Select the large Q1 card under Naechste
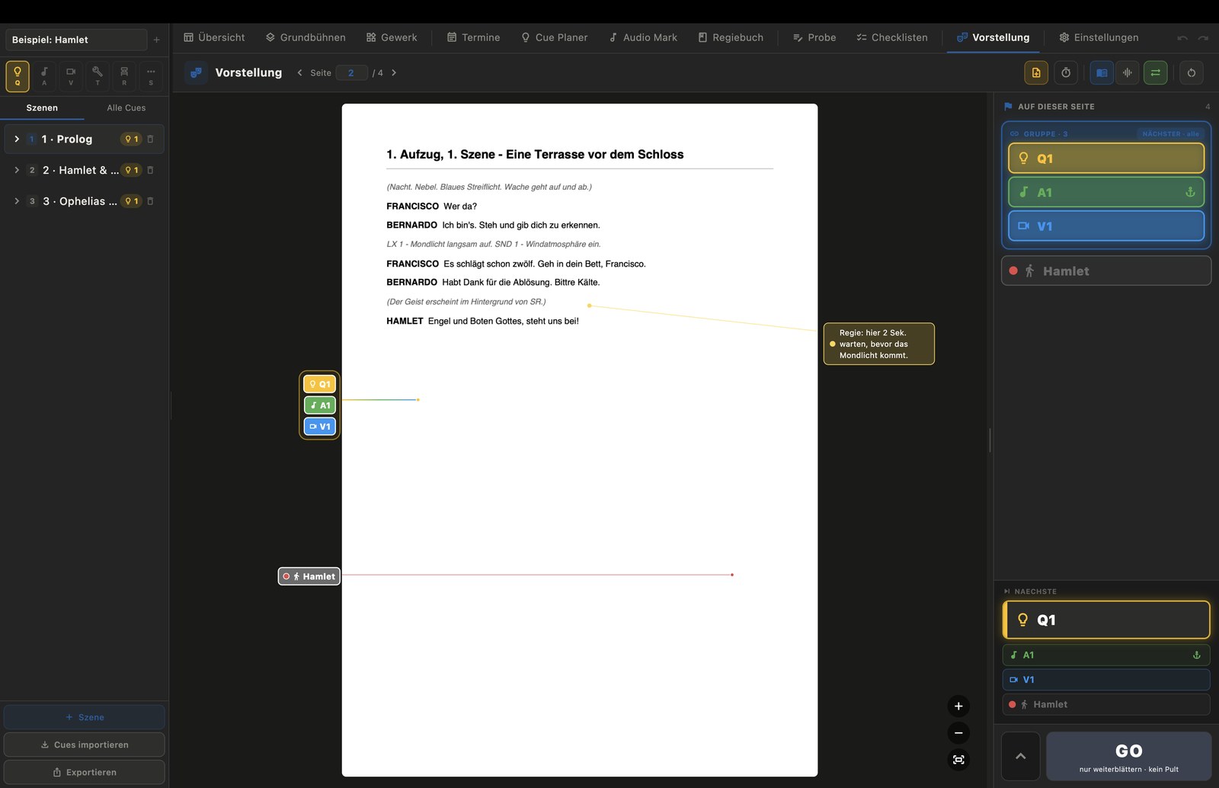1219x788 pixels. [1106, 620]
